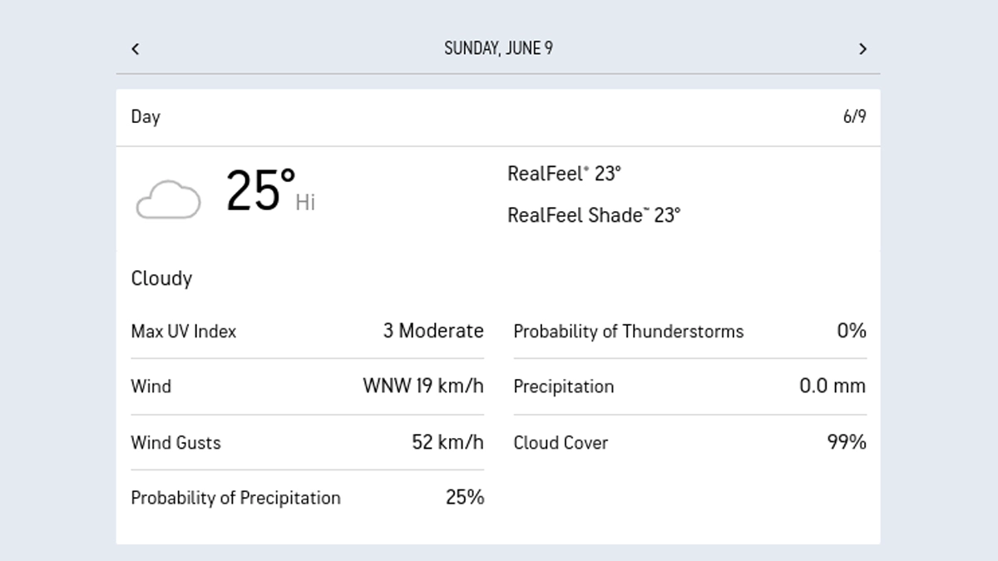The width and height of the screenshot is (998, 561).
Task: Click the 3 Moderate UV value
Action: pos(432,331)
